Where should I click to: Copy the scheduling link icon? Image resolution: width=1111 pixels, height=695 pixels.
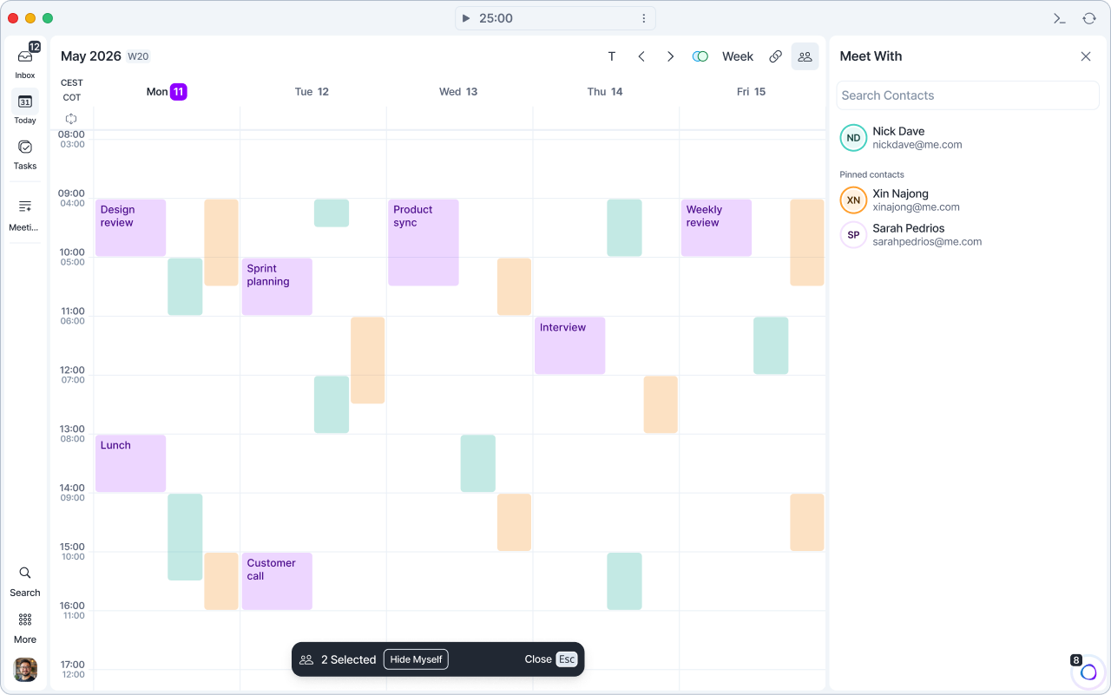tap(776, 56)
